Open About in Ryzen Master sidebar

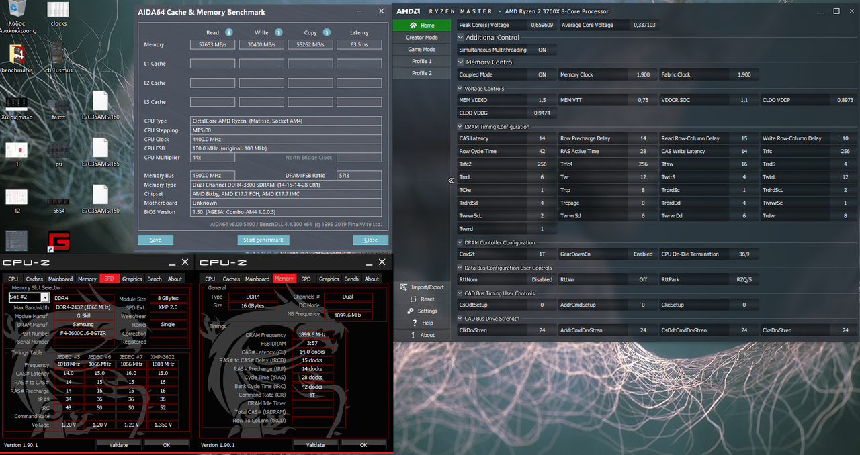click(421, 335)
